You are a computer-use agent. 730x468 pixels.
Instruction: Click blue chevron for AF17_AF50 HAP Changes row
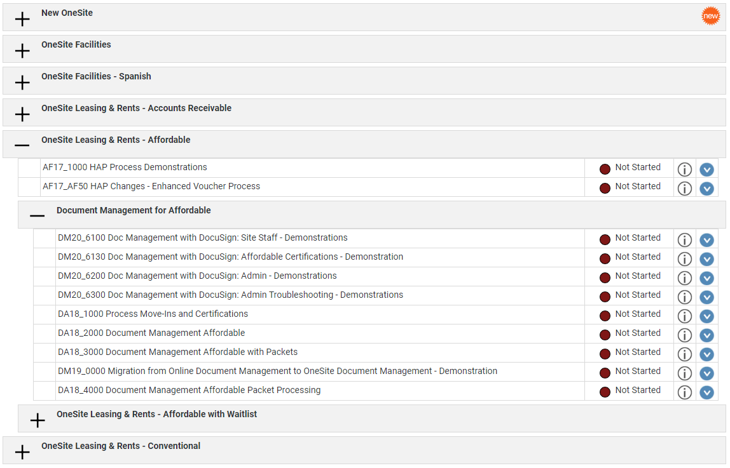[706, 188]
